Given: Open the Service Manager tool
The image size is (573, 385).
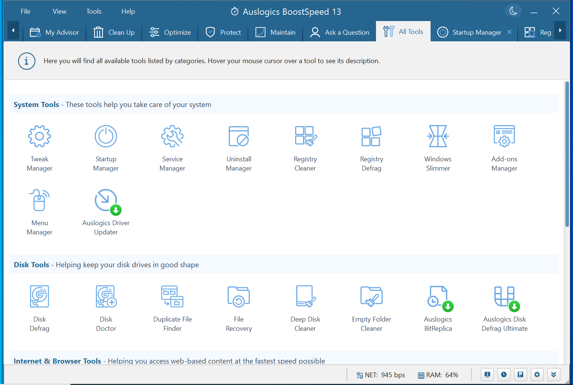Looking at the screenshot, I should click(x=172, y=148).
